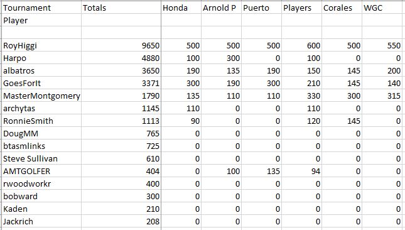Select the Tournament header cell

pos(41,8)
